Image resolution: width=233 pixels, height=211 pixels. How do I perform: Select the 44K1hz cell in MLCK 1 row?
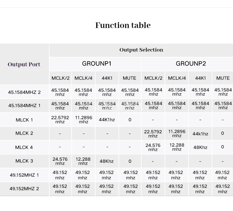107,120
